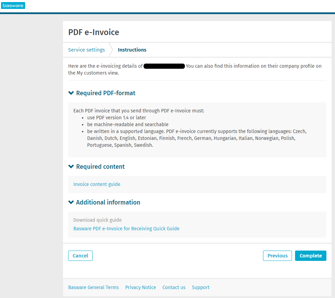Image resolution: width=335 pixels, height=298 pixels.
Task: Open the Basware General Terms link
Action: coord(93,288)
